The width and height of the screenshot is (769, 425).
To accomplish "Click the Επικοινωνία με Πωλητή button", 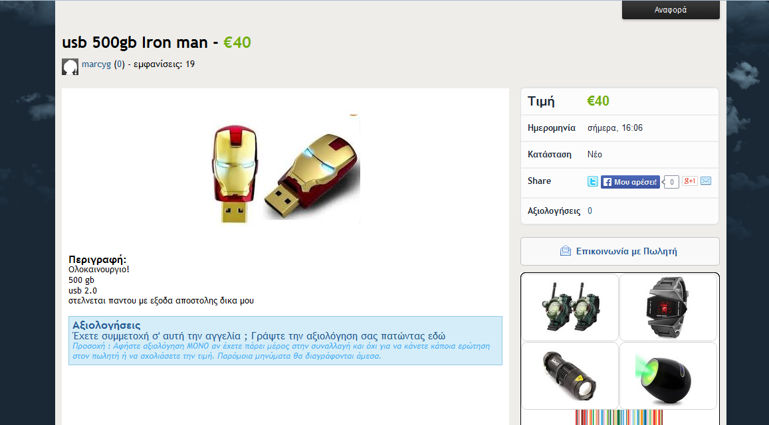I will click(620, 252).
